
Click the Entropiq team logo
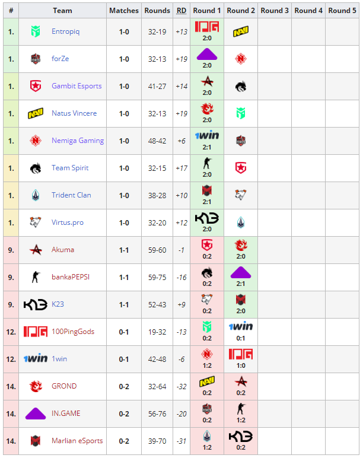point(36,31)
